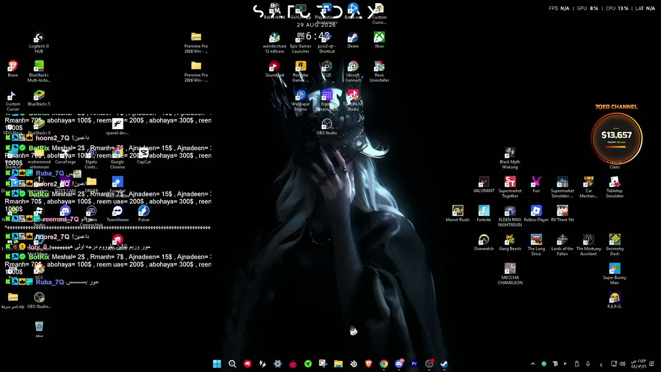Select the Black Myth Wukong game icon
This screenshot has height=372, width=661.
pos(510,159)
